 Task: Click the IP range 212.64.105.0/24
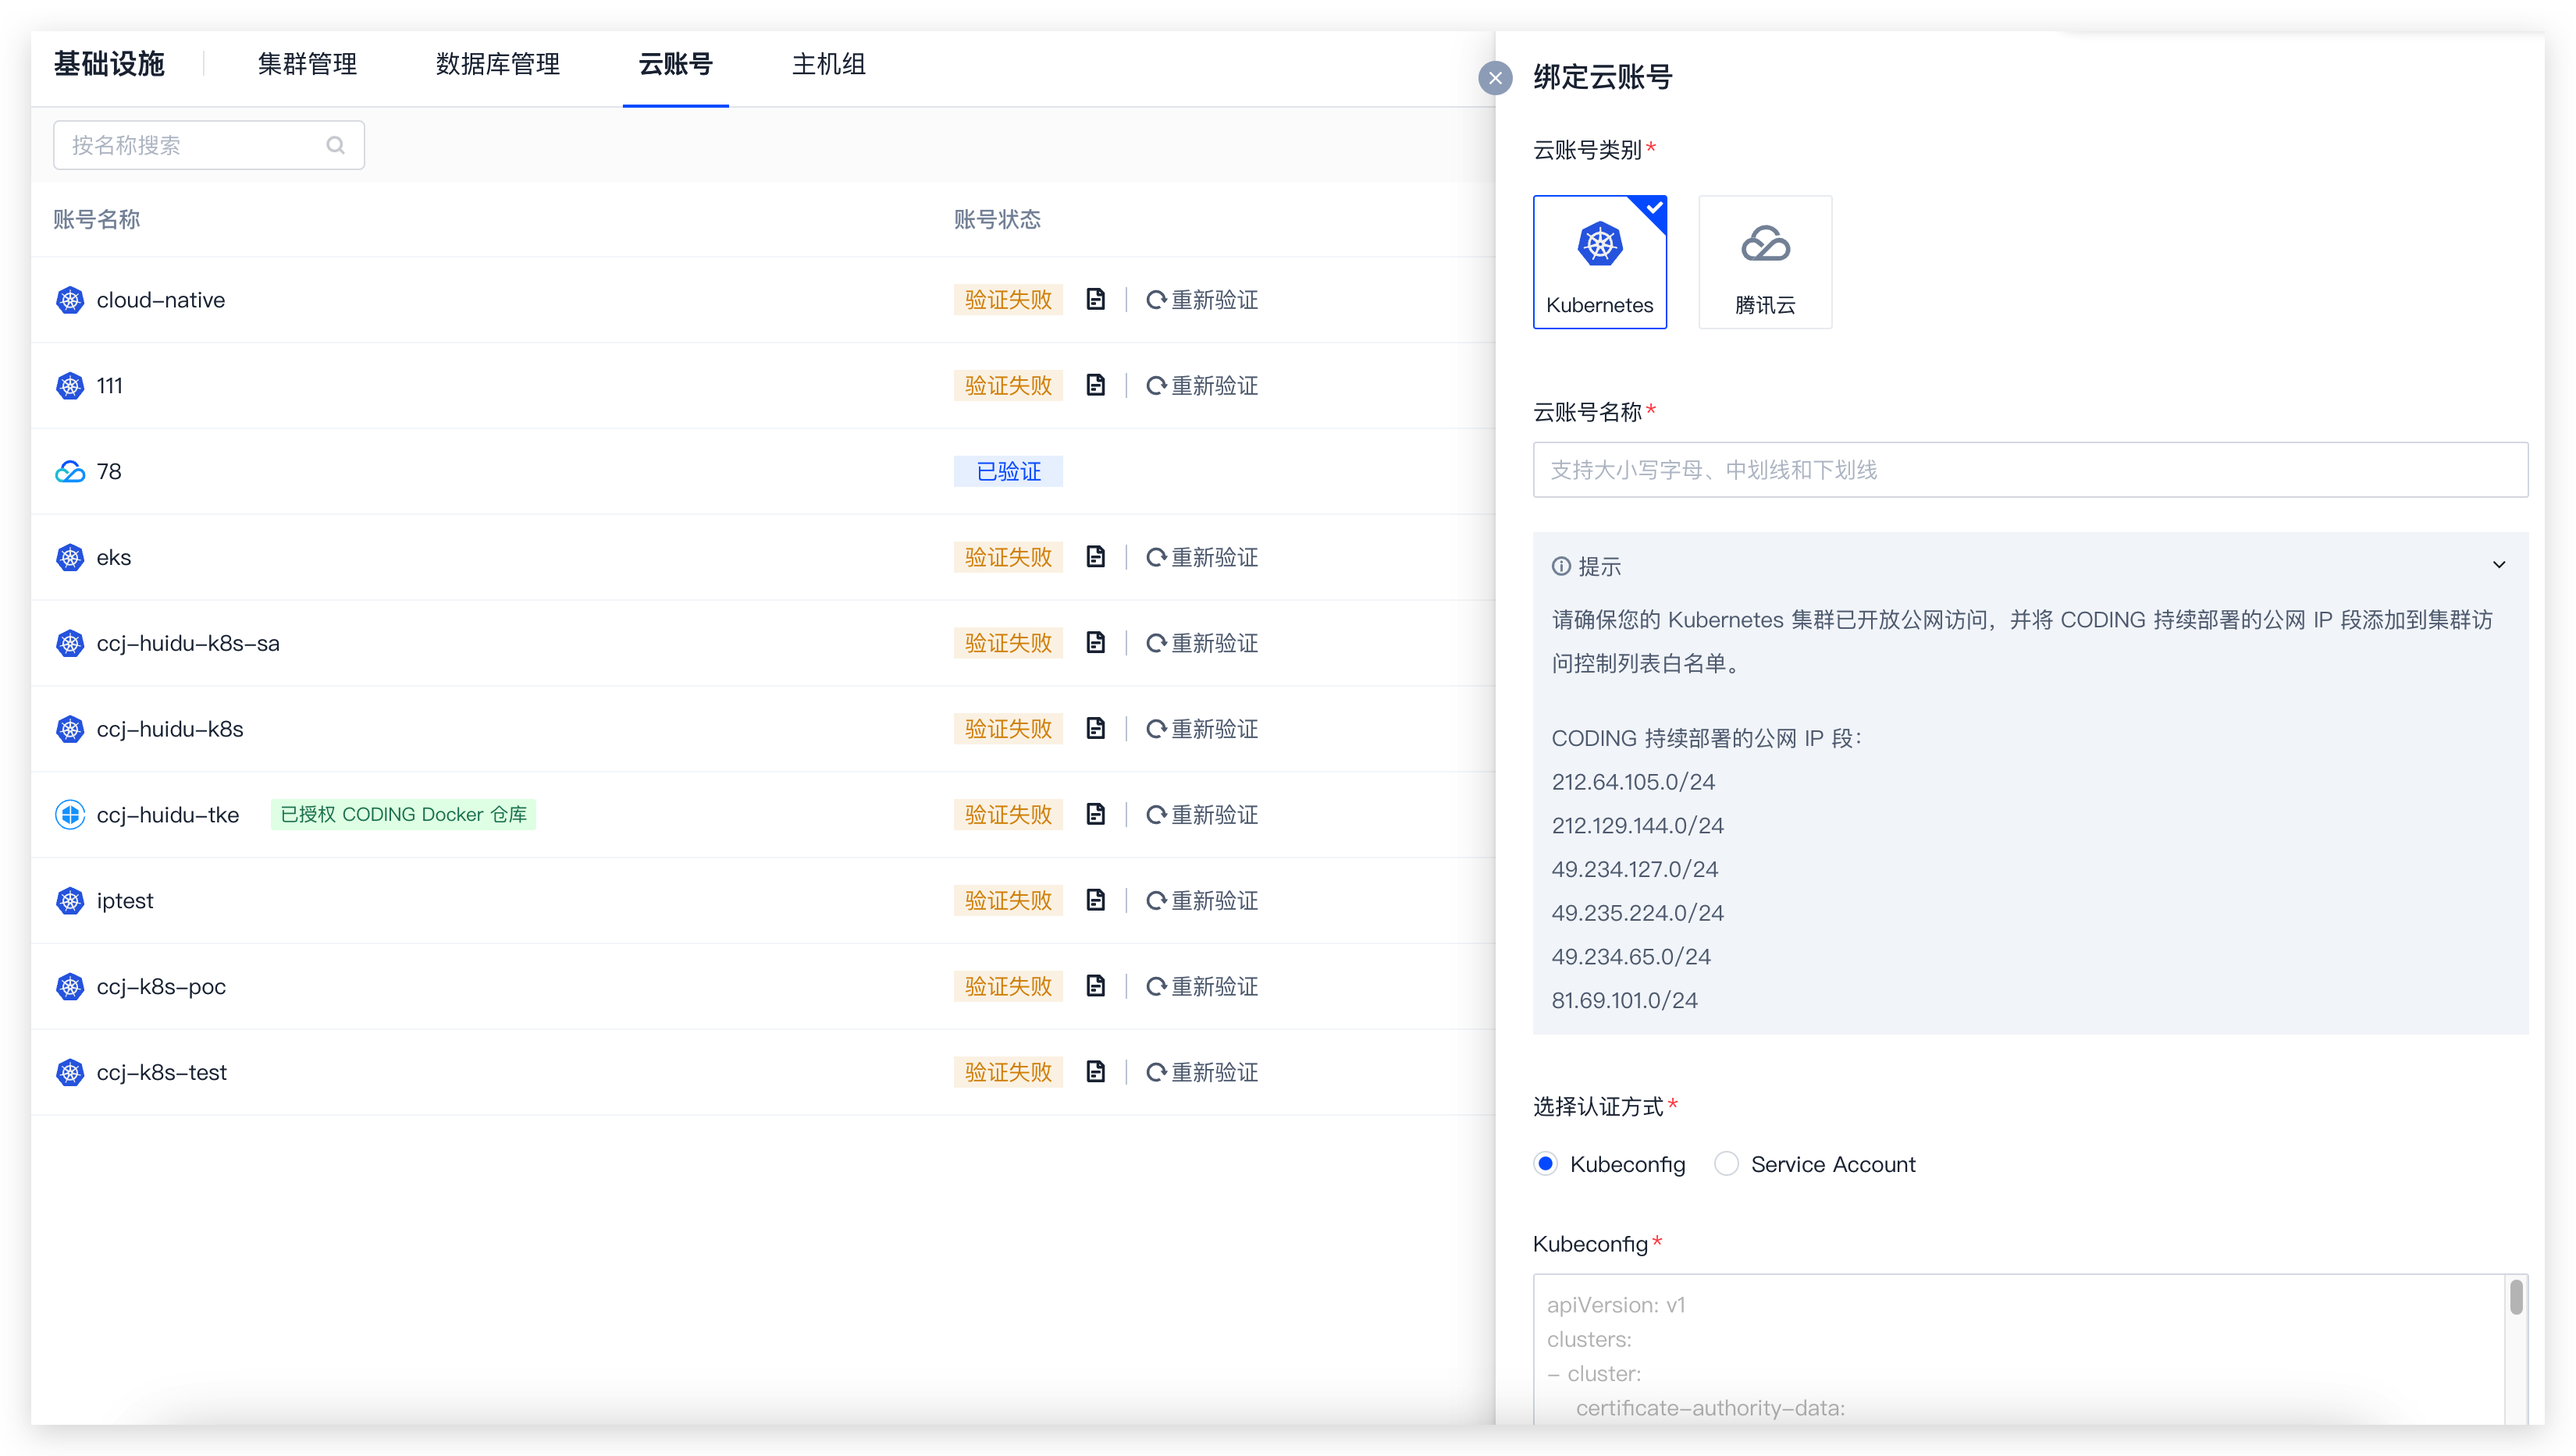click(x=1632, y=782)
